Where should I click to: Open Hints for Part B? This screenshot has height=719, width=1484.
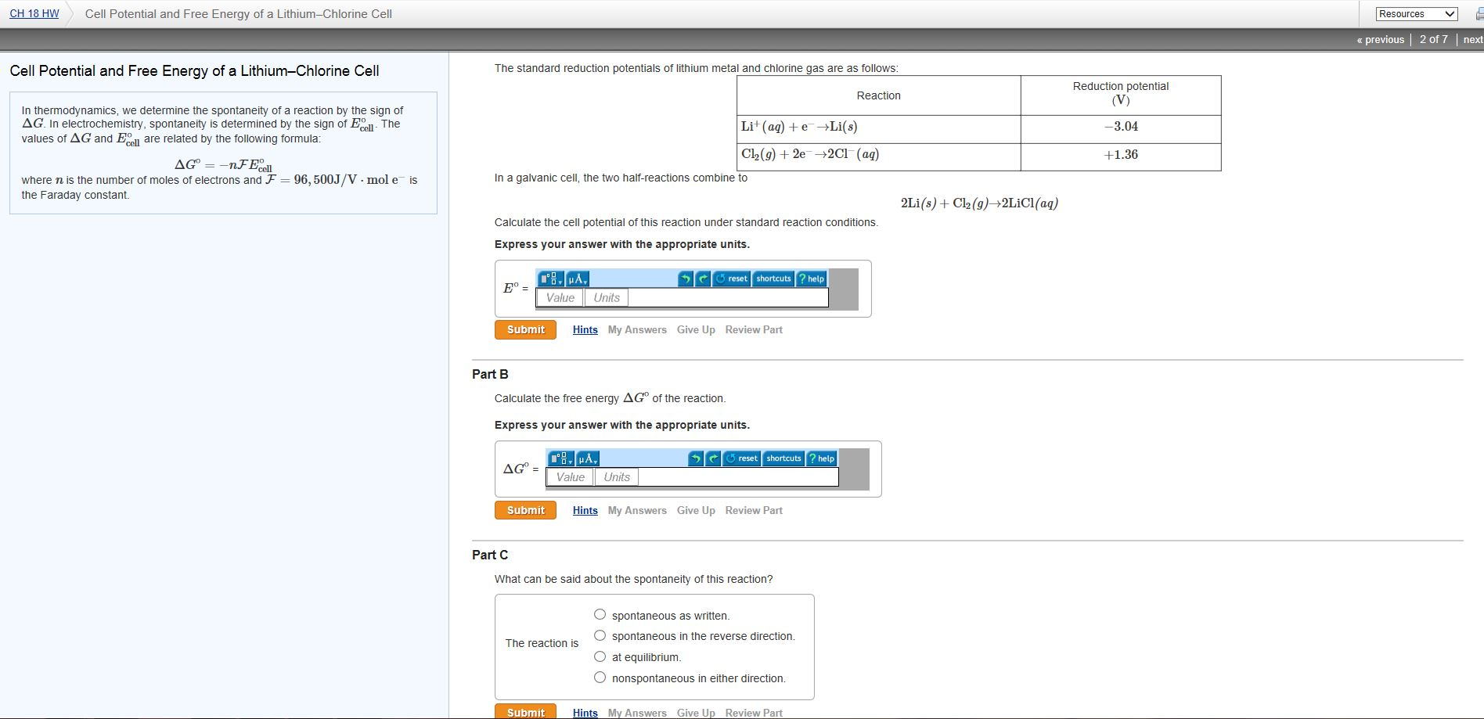(585, 510)
